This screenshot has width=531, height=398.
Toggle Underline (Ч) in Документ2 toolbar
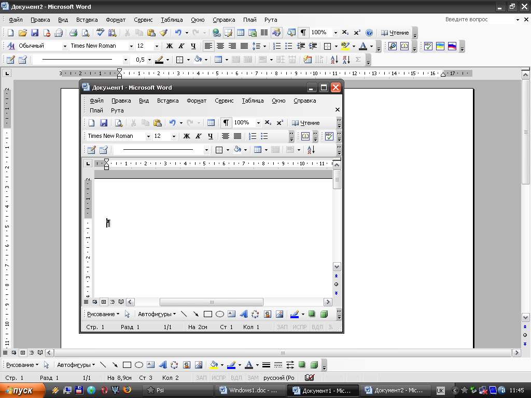[193, 46]
